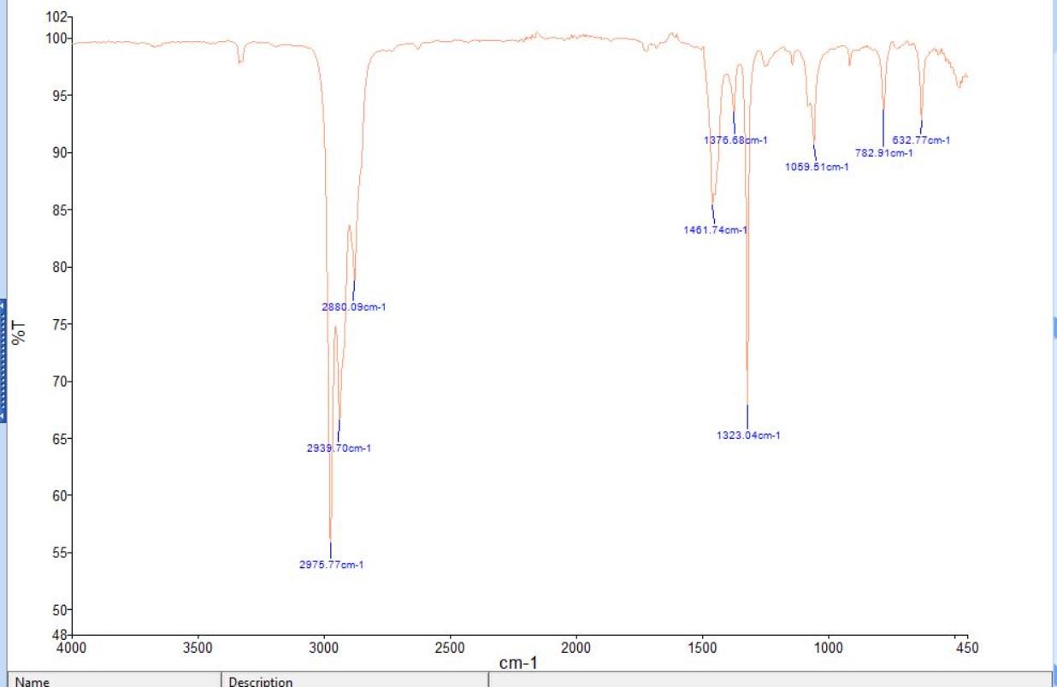Select the 2975.77cm-1 peak label
Viewport: 1057px width, 687px height.
pyautogui.click(x=334, y=565)
